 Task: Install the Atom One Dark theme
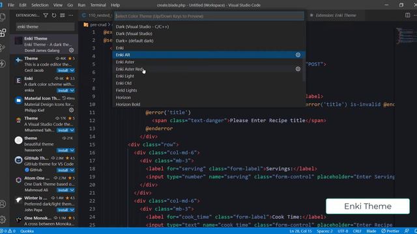[63, 190]
